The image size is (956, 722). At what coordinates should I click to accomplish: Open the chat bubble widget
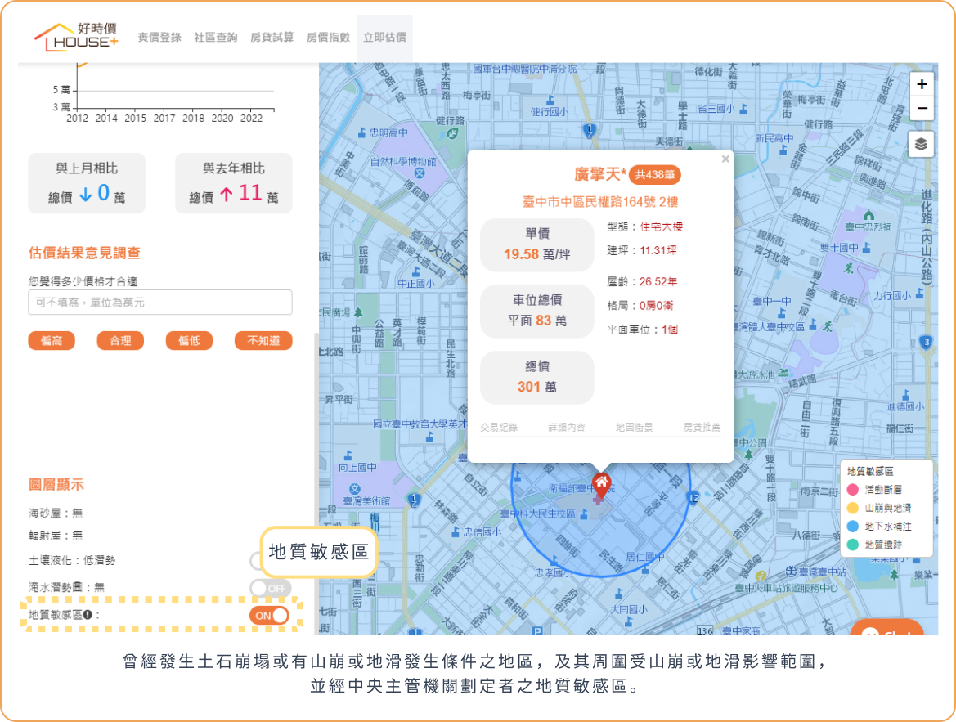pyautogui.click(x=886, y=631)
